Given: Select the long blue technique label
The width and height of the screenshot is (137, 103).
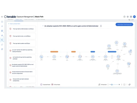Looking at the screenshot, I should coord(112,52).
